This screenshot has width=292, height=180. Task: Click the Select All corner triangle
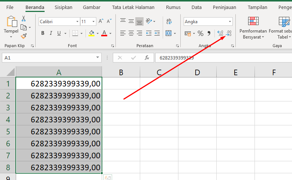coord(10,72)
